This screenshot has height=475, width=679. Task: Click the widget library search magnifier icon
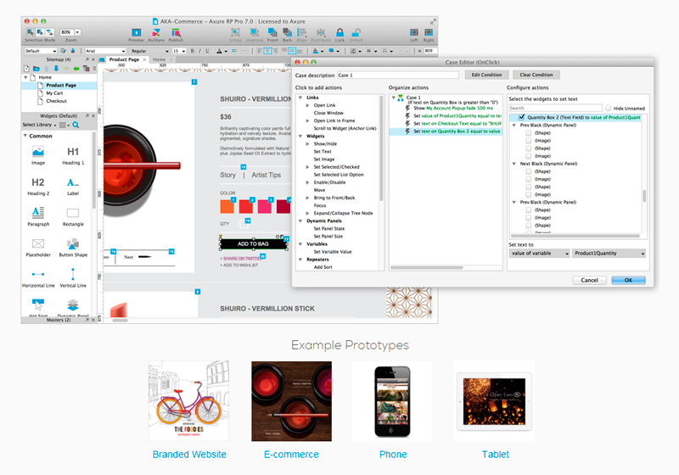pyautogui.click(x=76, y=125)
